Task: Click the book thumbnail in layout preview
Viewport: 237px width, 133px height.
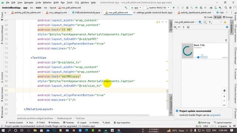Action: pyautogui.click(x=187, y=51)
